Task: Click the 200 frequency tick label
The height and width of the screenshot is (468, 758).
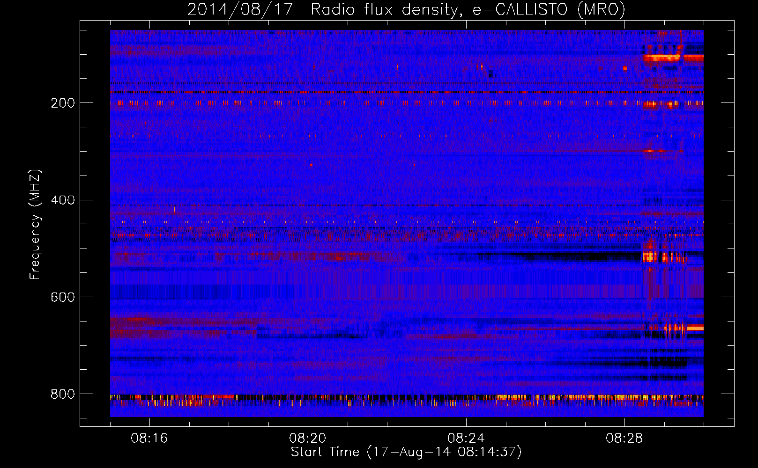Action: (63, 103)
